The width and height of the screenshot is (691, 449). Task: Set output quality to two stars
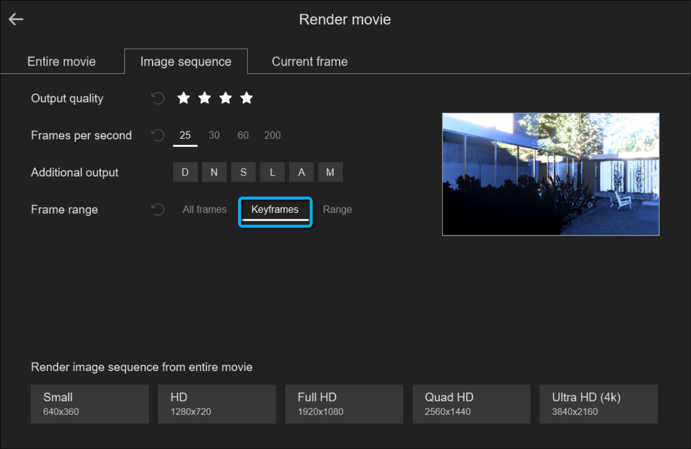click(x=204, y=98)
